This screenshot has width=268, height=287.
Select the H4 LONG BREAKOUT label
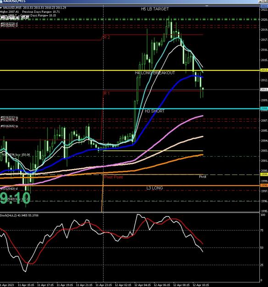(155, 73)
